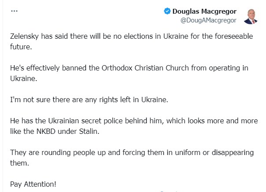Open Douglas Macgregor's profile picture
Image resolution: width=266 pixels, height=192 pixels.
[x=250, y=15]
